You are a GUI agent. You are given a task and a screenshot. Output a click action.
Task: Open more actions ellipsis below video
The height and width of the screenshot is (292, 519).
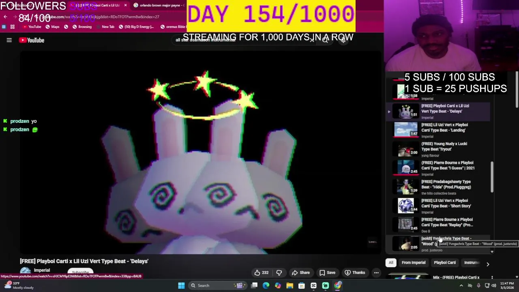[x=376, y=273]
